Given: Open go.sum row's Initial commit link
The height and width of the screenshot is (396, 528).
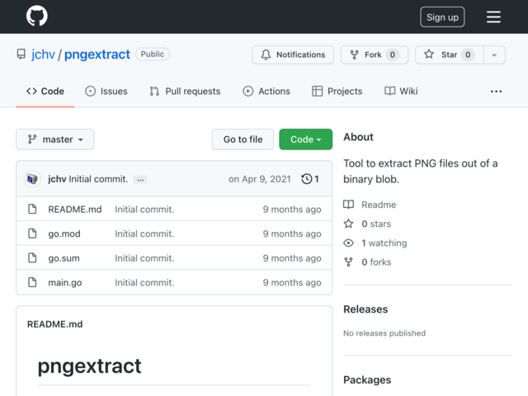Looking at the screenshot, I should [x=144, y=258].
